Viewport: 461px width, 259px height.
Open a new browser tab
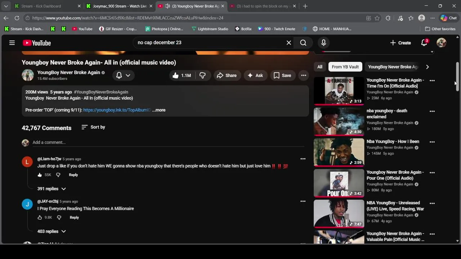click(x=305, y=6)
